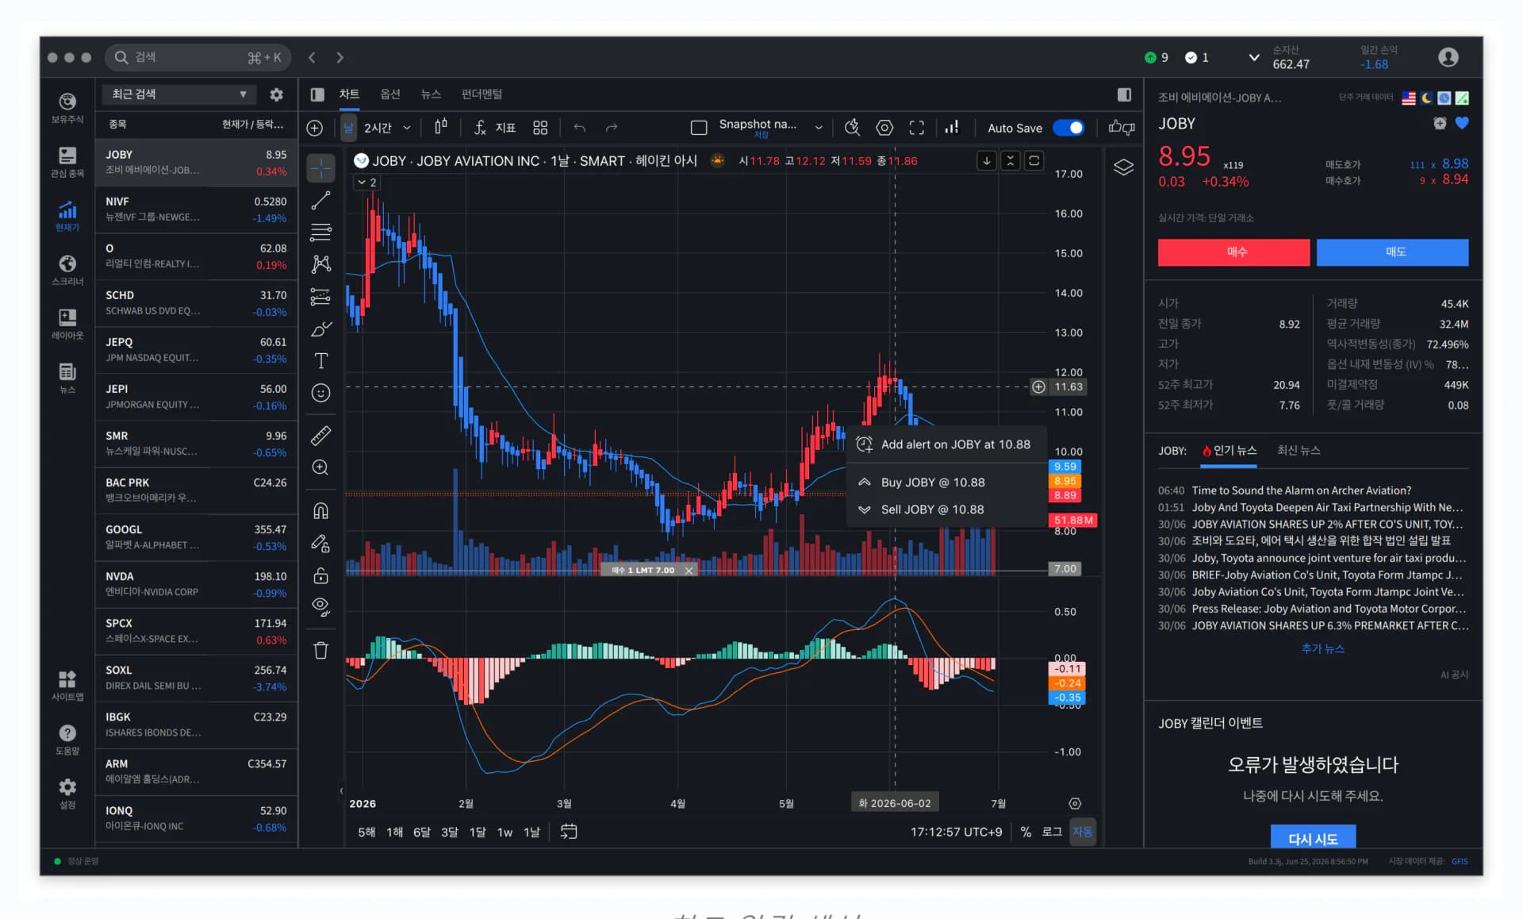
Task: Choose Add alert on JOBY at 10.88
Action: point(946,445)
